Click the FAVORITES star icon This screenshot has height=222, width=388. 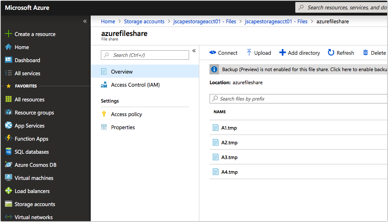tap(9, 86)
